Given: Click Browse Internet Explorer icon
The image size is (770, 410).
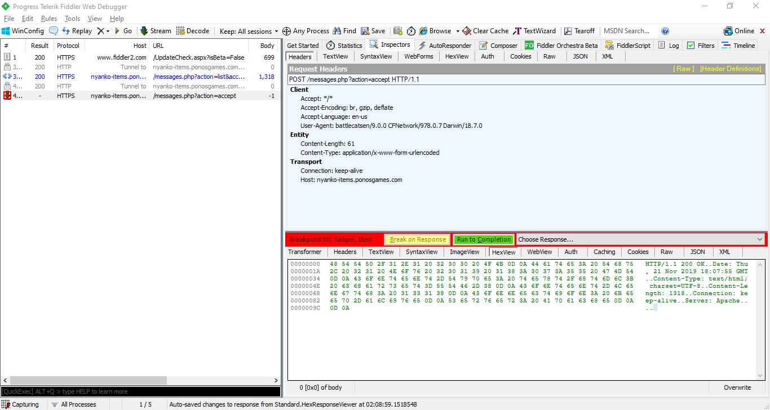Looking at the screenshot, I should (x=435, y=31).
